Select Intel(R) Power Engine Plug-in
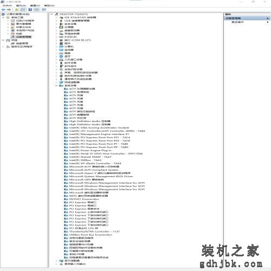The height and width of the screenshot is (271, 271). point(91,150)
